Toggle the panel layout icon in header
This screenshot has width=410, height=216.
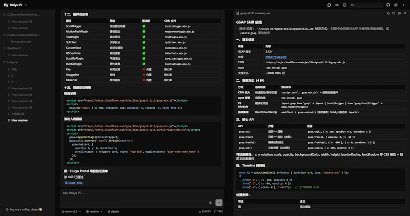coord(344,5)
